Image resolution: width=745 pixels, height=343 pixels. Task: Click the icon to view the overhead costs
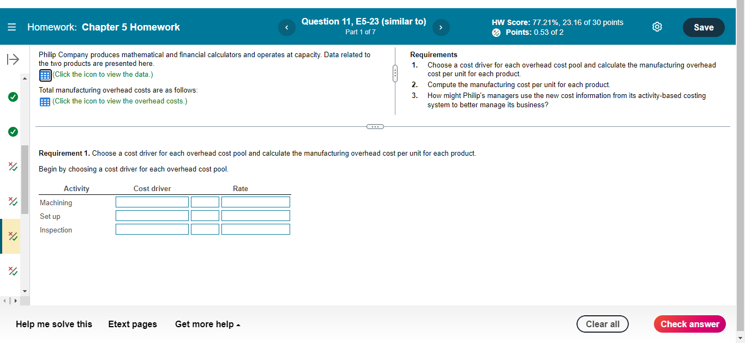coord(45,101)
